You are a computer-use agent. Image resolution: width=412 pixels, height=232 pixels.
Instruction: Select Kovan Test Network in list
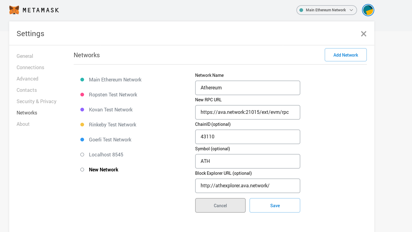click(111, 110)
